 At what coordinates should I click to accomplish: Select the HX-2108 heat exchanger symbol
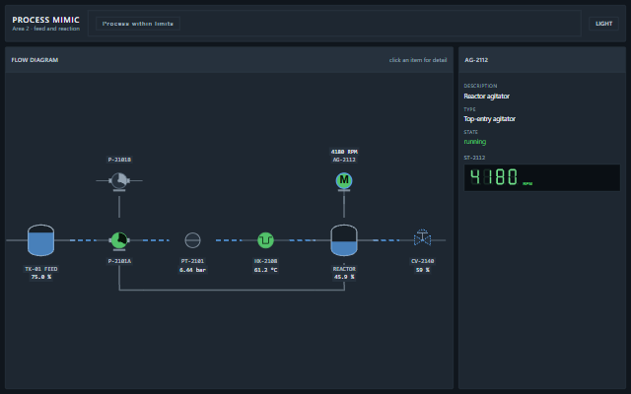265,240
